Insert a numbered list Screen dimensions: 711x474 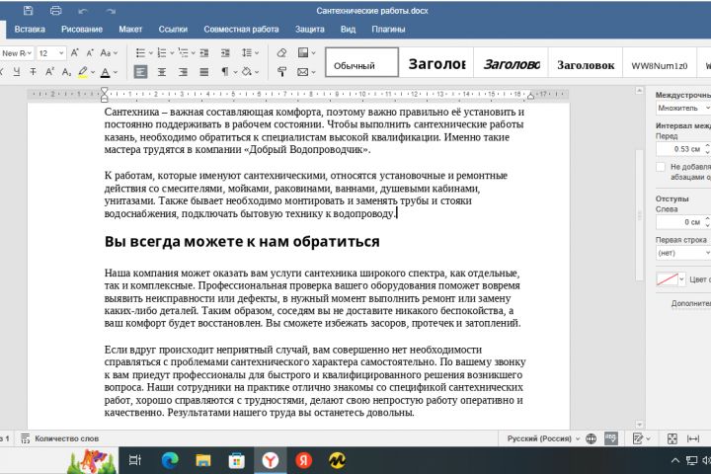point(161,53)
